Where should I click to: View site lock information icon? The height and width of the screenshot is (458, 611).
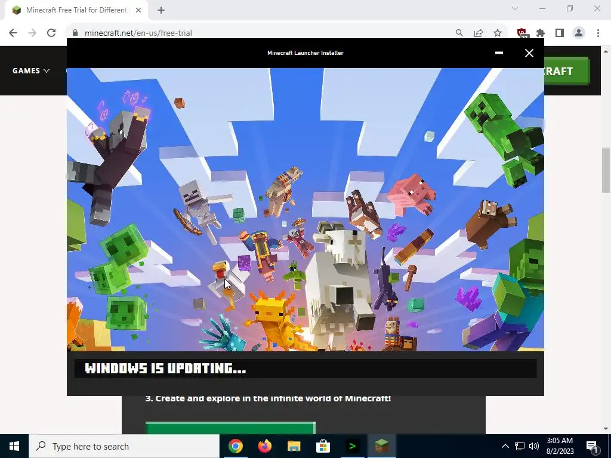tap(76, 33)
